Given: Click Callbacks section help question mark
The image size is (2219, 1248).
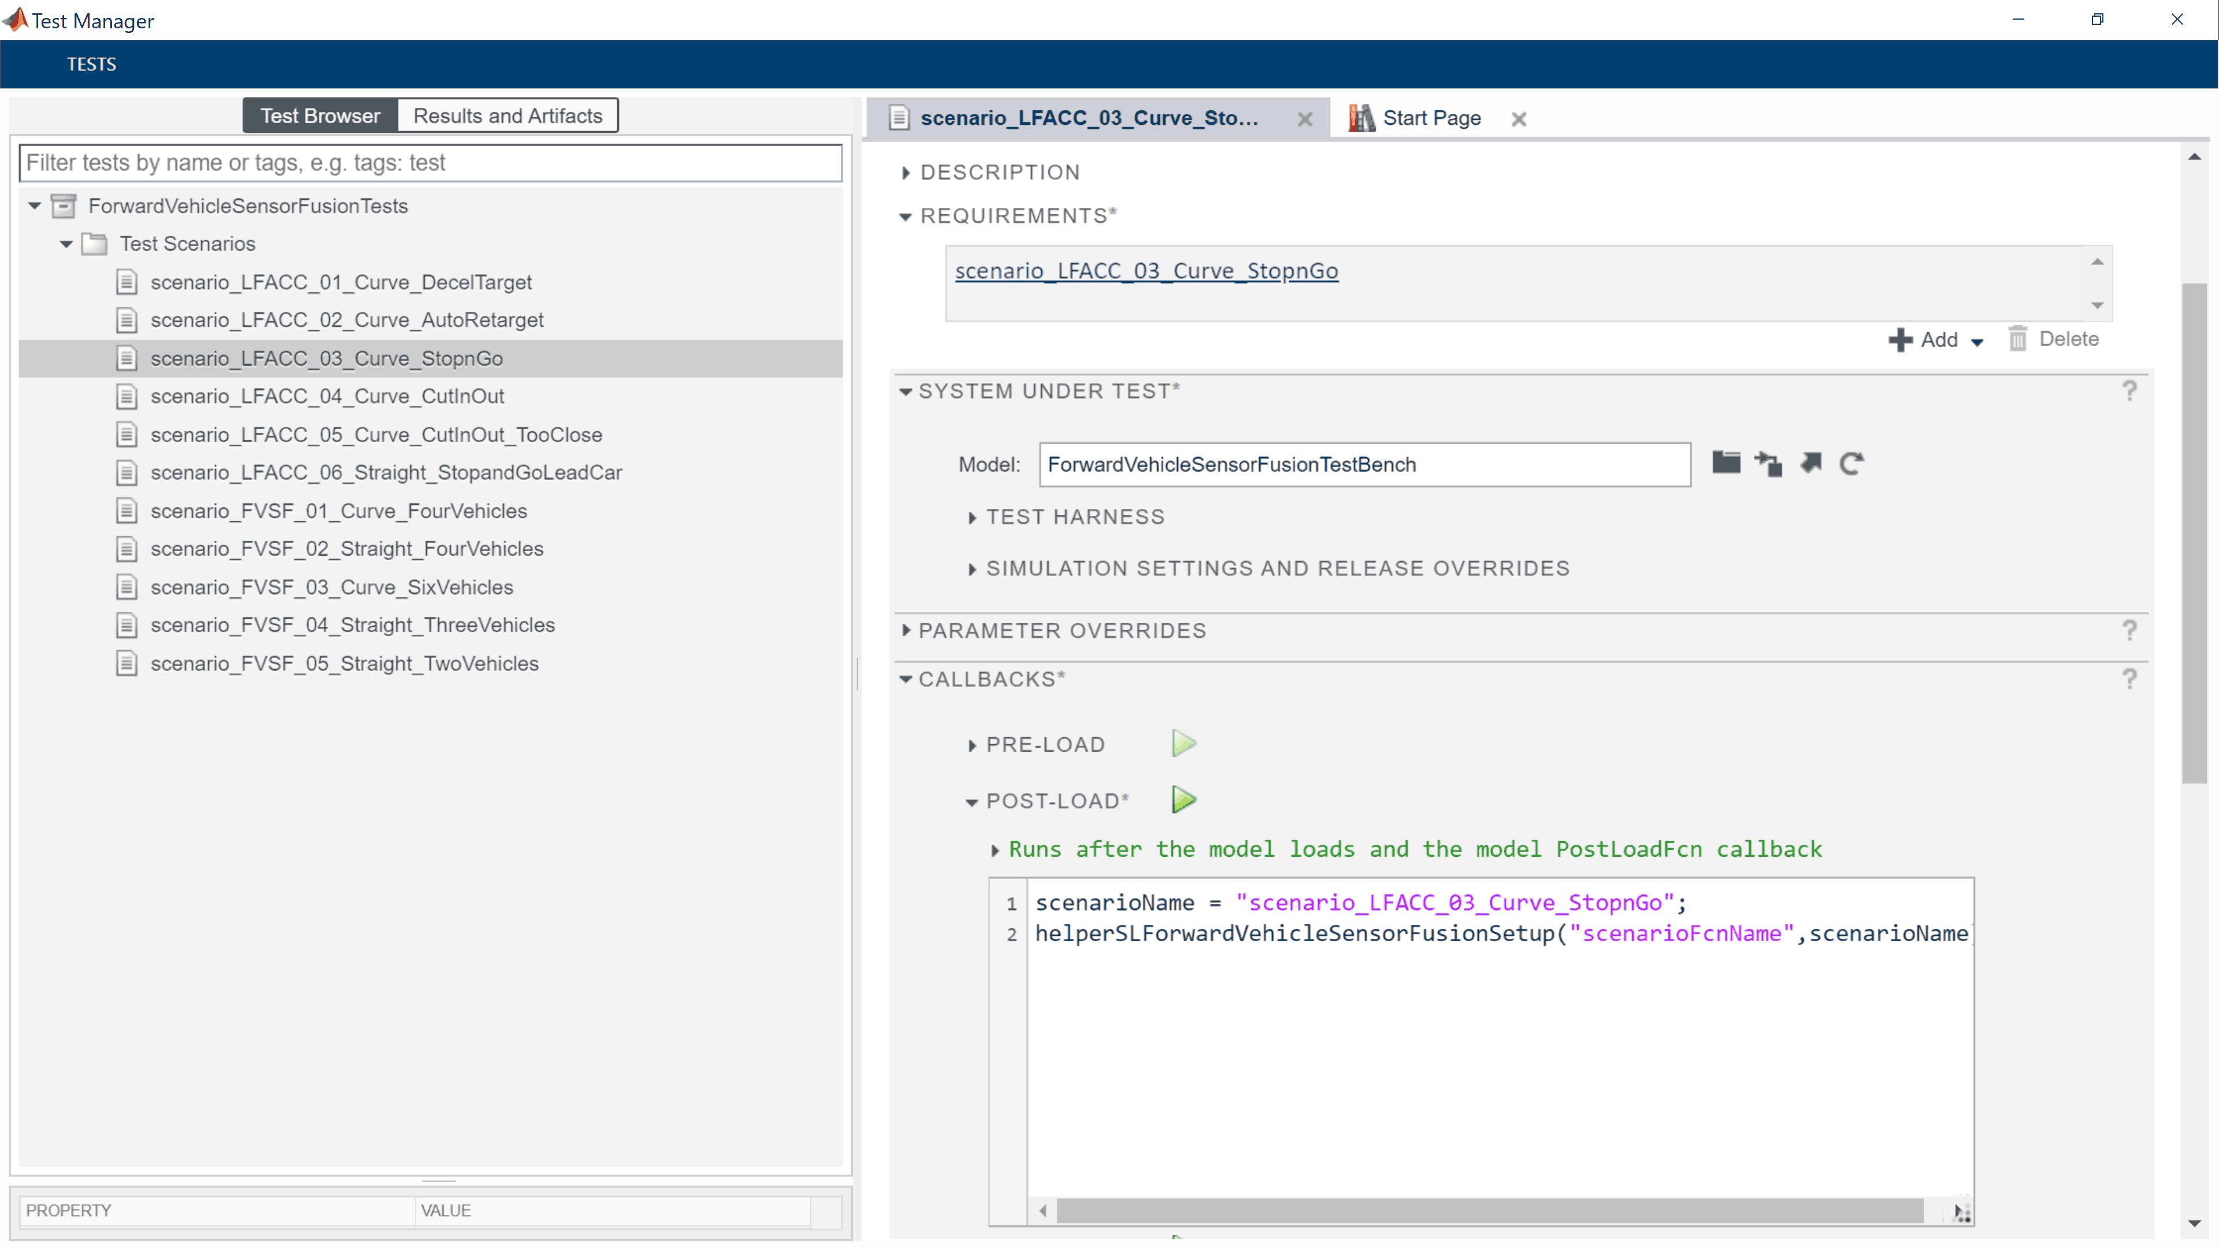Looking at the screenshot, I should (2128, 679).
